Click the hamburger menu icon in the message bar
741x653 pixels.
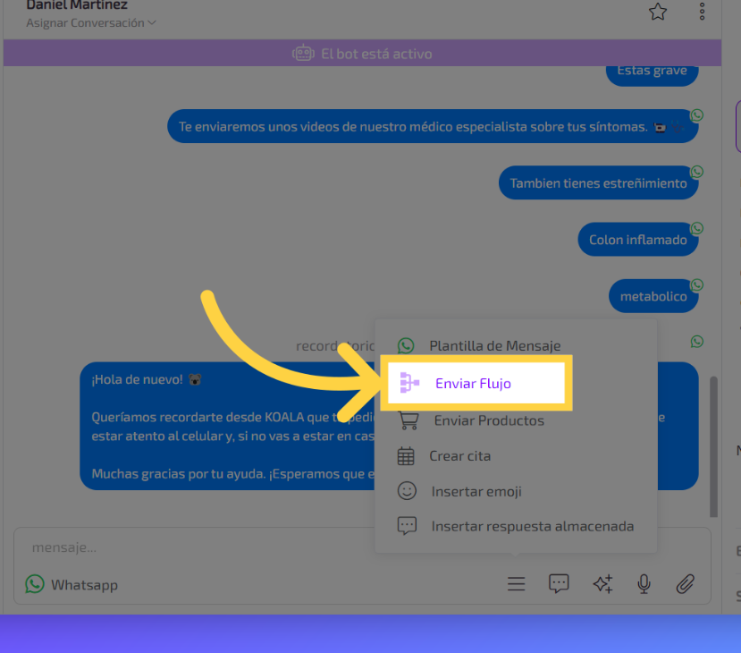pyautogui.click(x=516, y=584)
